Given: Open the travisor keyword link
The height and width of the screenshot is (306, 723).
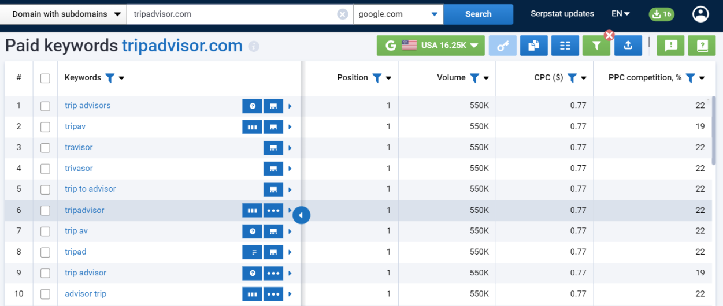Looking at the screenshot, I should (79, 147).
